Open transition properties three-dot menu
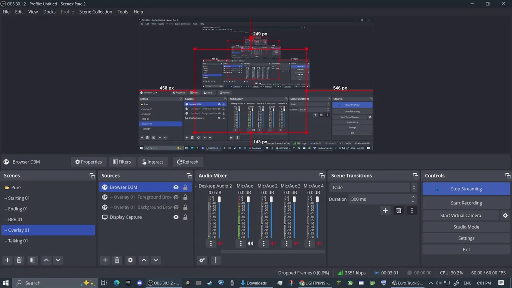The image size is (512, 288). [x=412, y=210]
